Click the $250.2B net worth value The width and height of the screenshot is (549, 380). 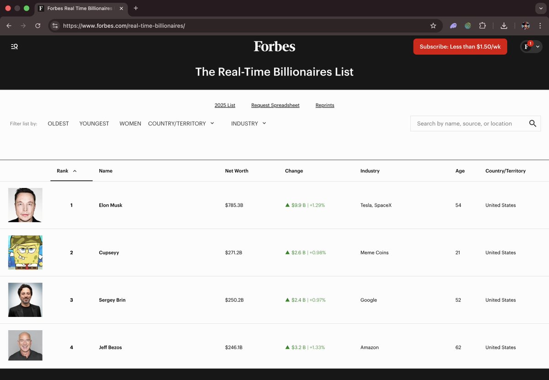coord(234,300)
